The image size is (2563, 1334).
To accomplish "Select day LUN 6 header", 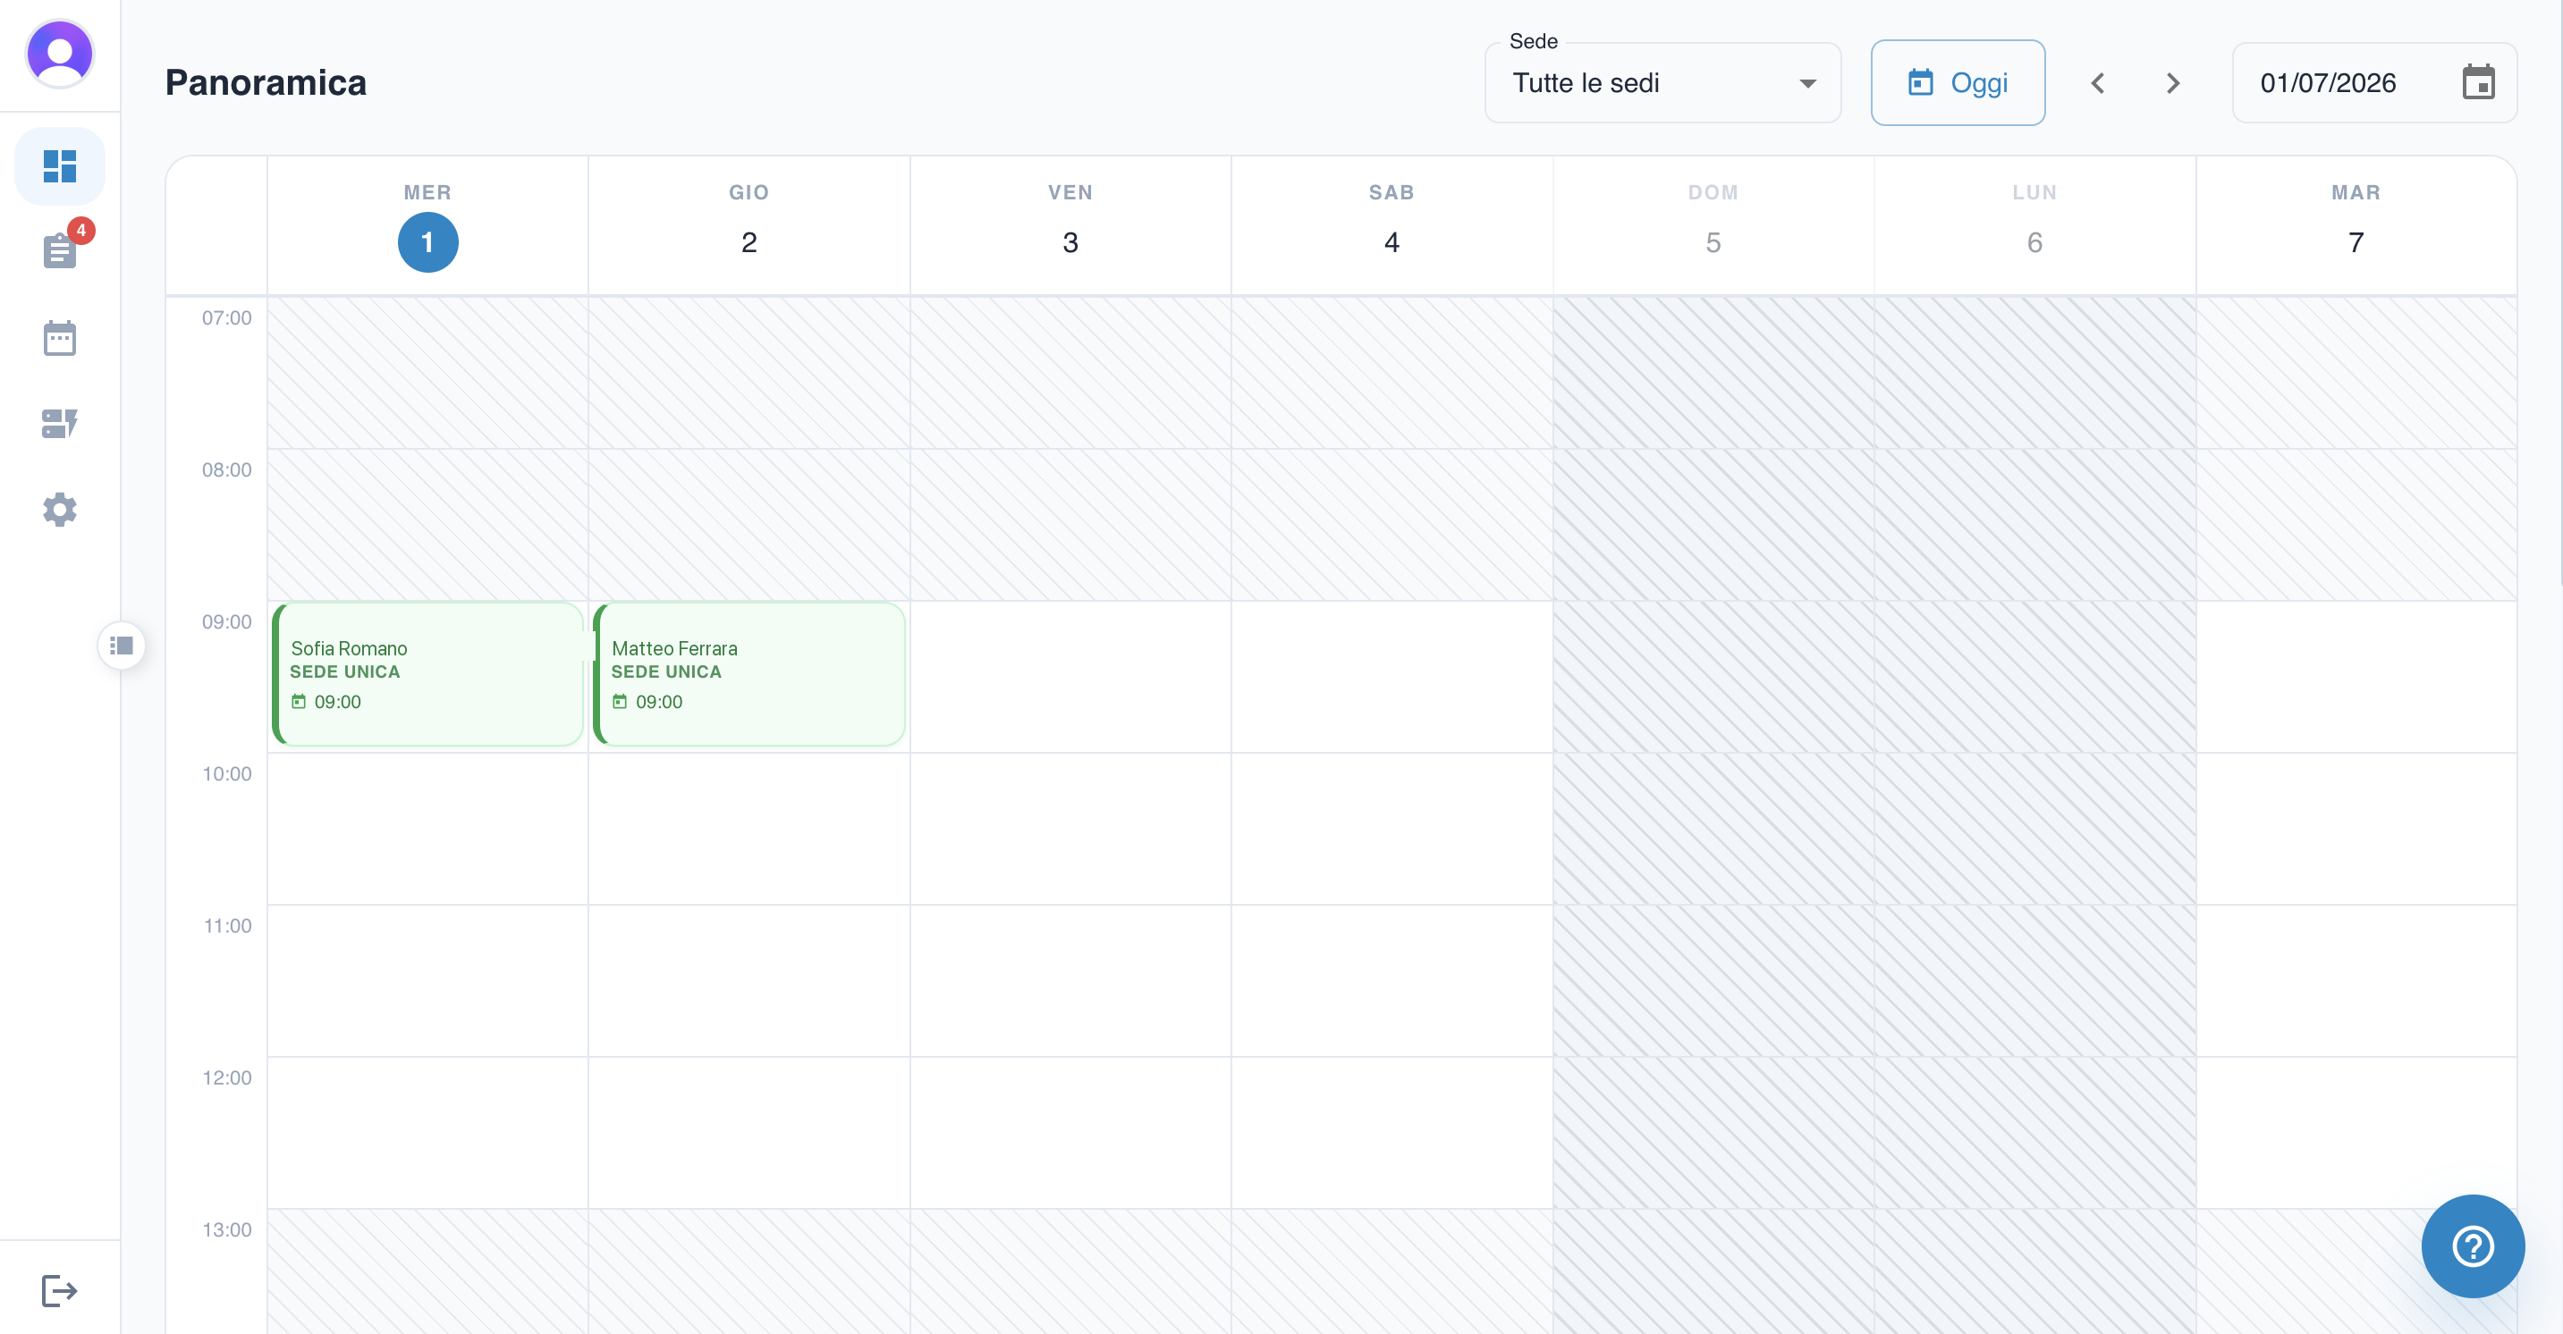I will (2034, 226).
